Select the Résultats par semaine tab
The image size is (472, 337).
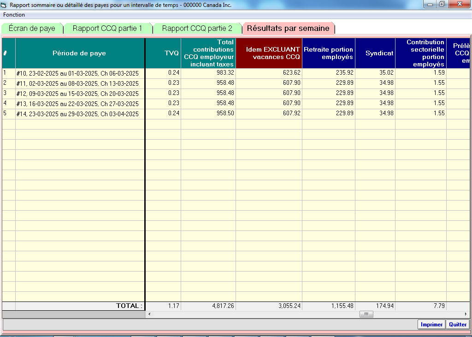click(x=288, y=29)
